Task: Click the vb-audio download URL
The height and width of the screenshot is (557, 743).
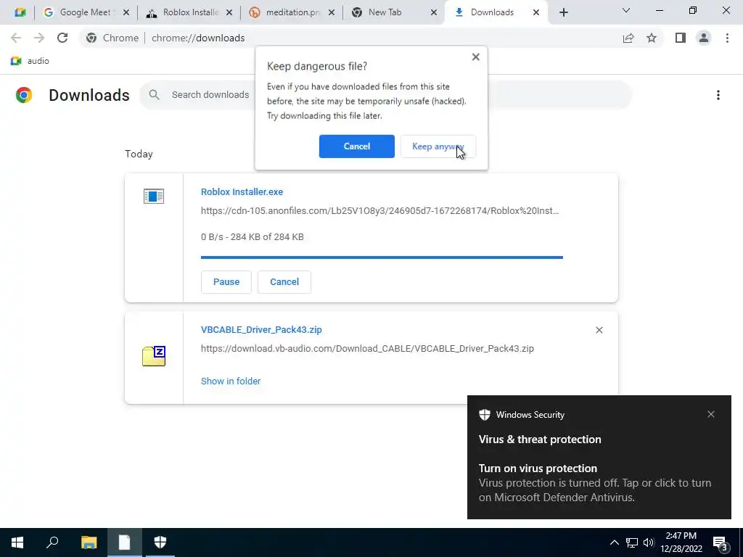Action: click(x=367, y=349)
